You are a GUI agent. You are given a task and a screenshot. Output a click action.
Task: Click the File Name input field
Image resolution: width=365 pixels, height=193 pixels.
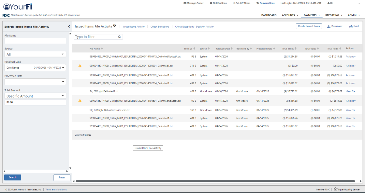point(35,41)
